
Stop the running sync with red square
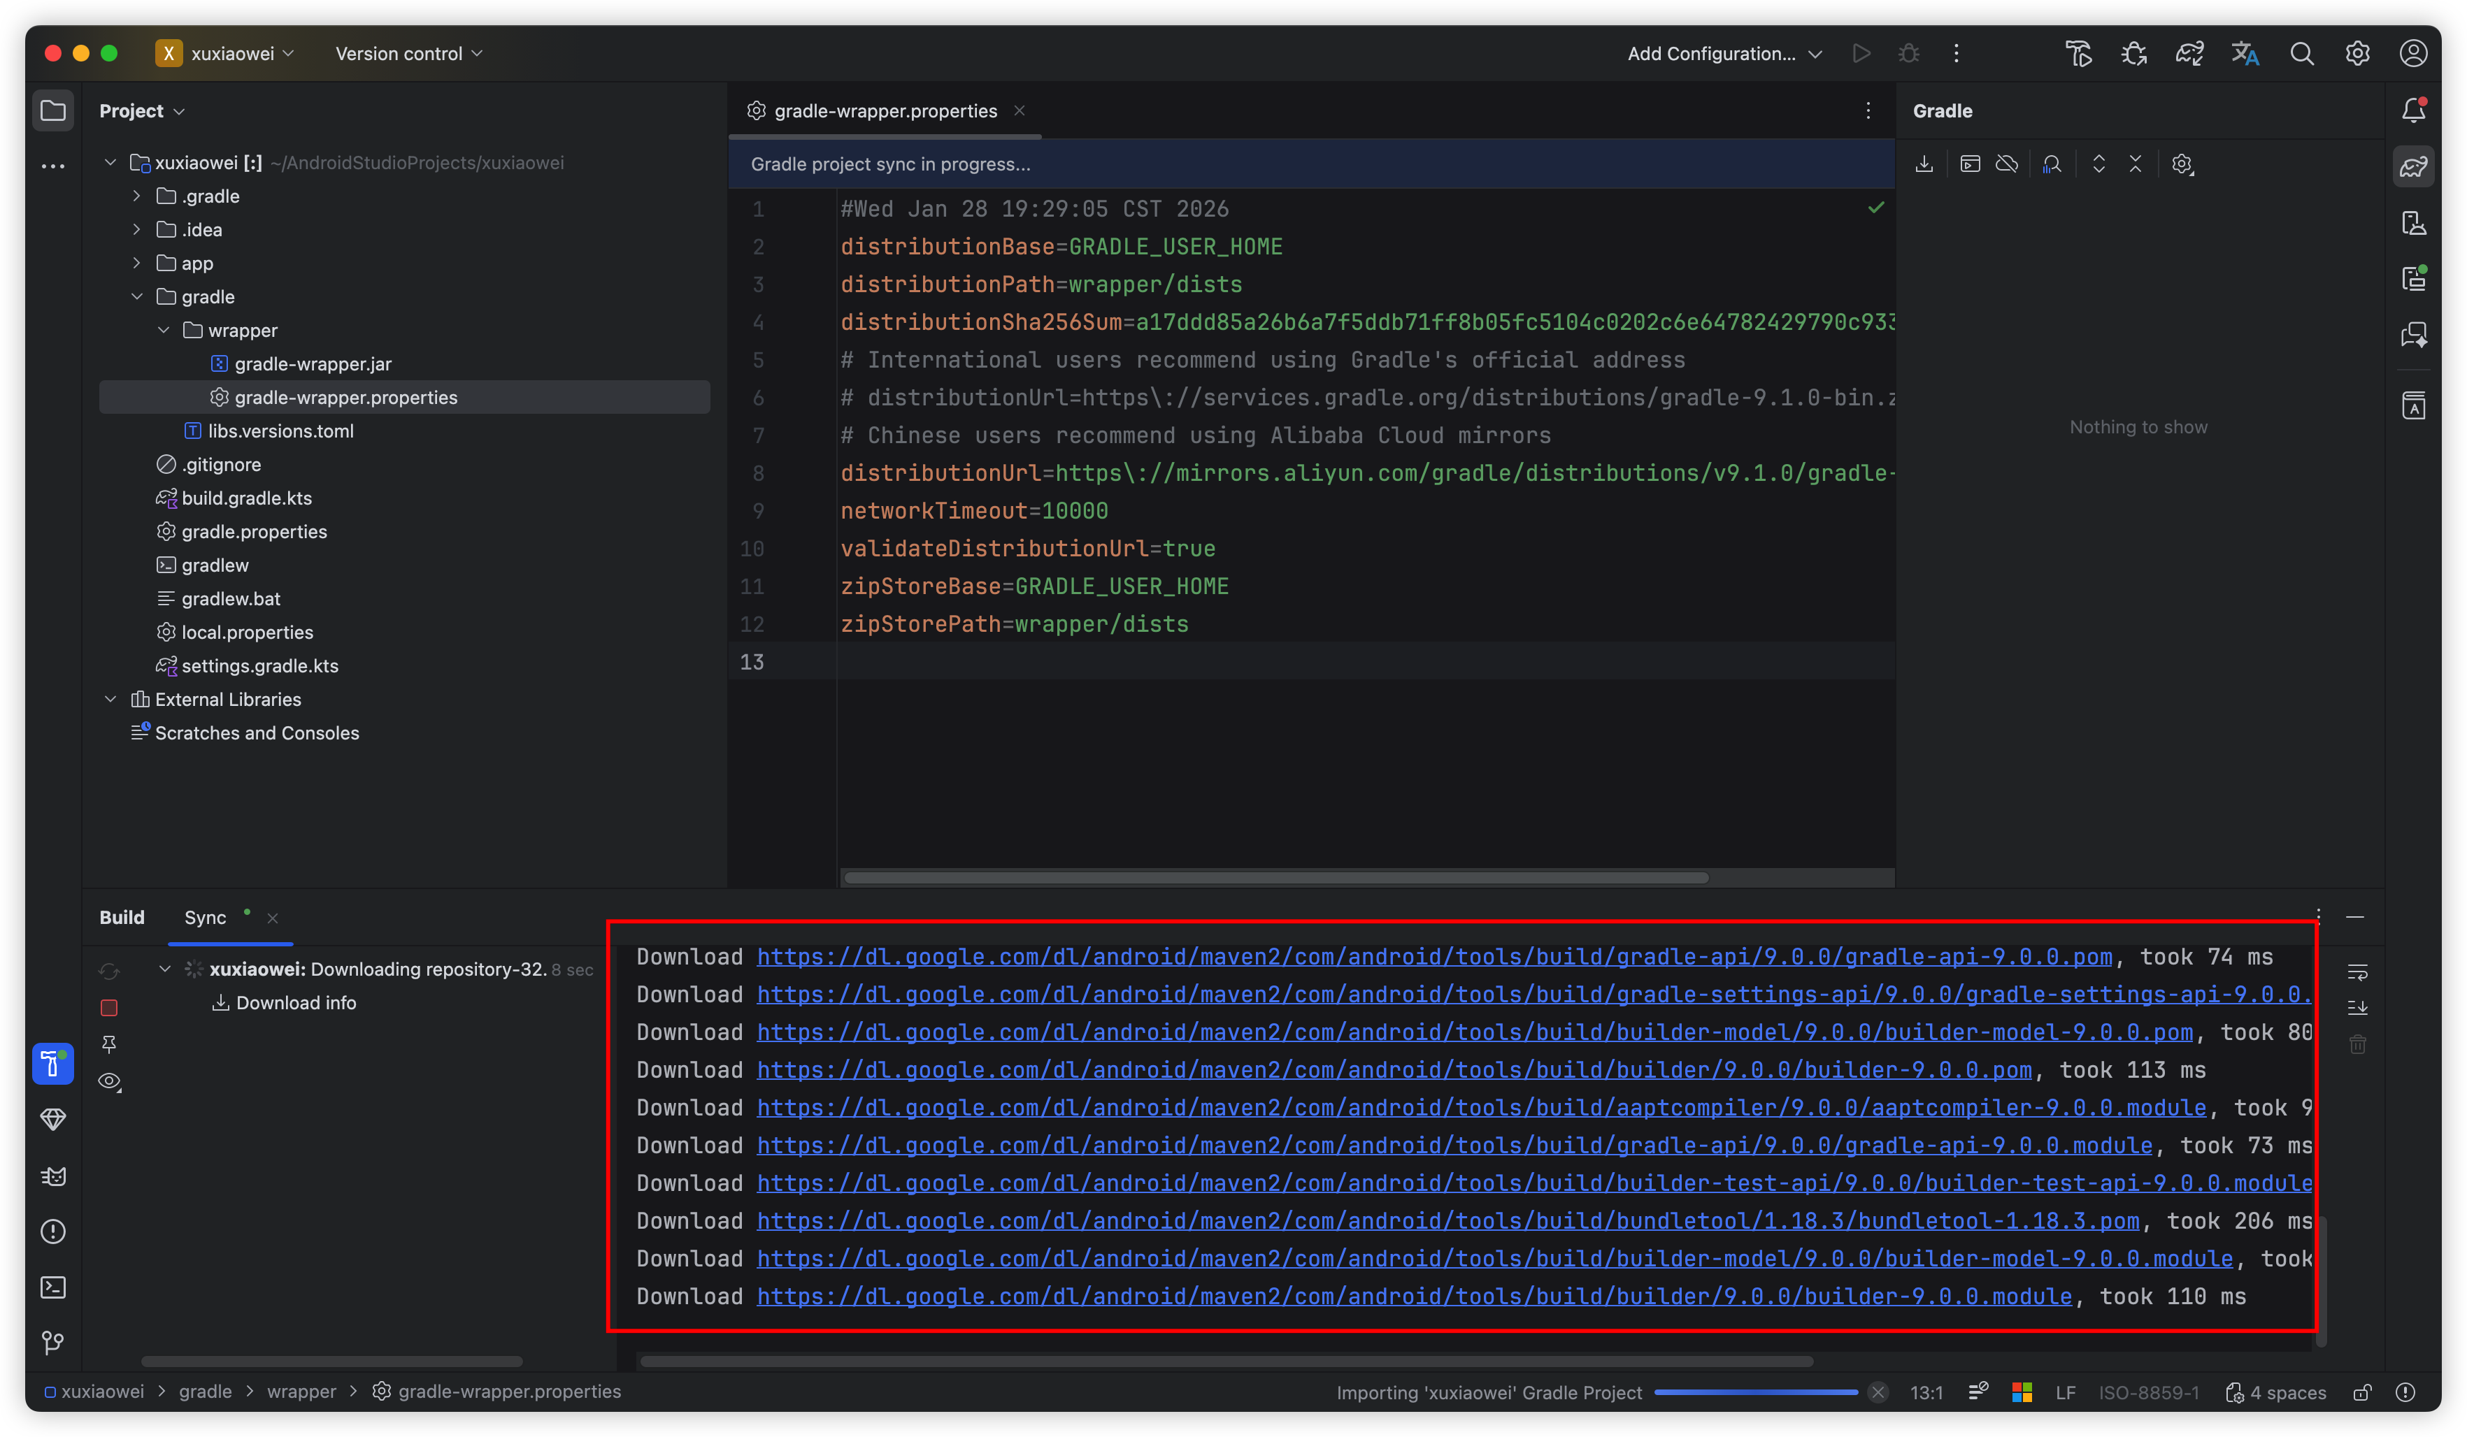click(110, 1008)
